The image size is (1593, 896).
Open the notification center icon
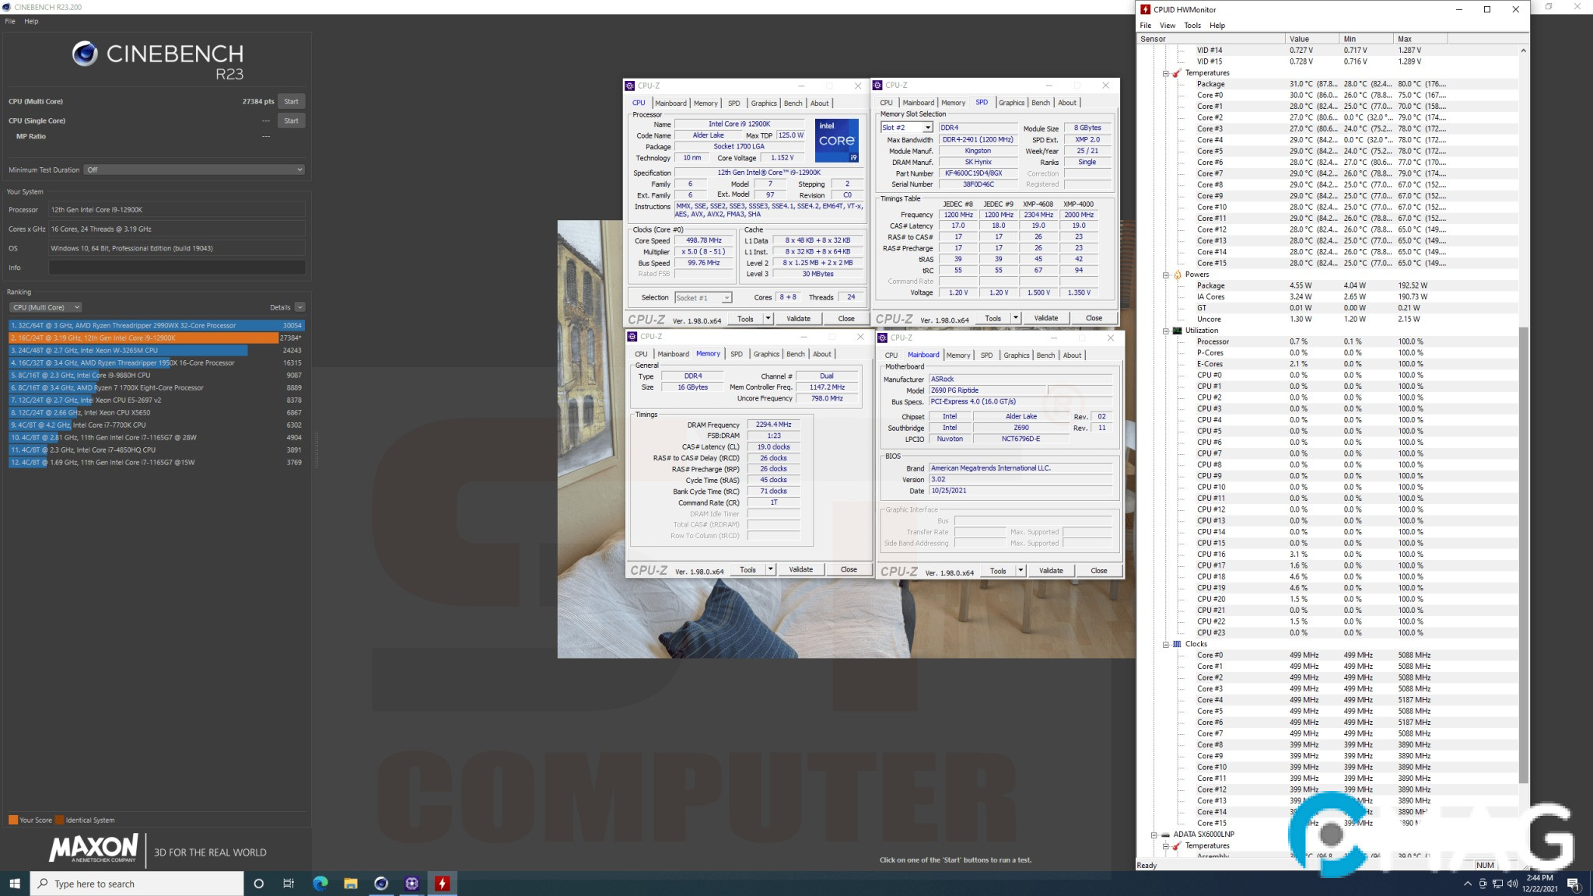(1573, 884)
